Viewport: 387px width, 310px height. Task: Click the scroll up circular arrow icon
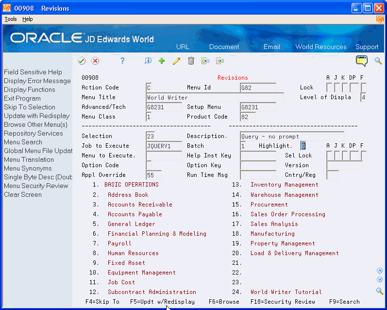(380, 271)
